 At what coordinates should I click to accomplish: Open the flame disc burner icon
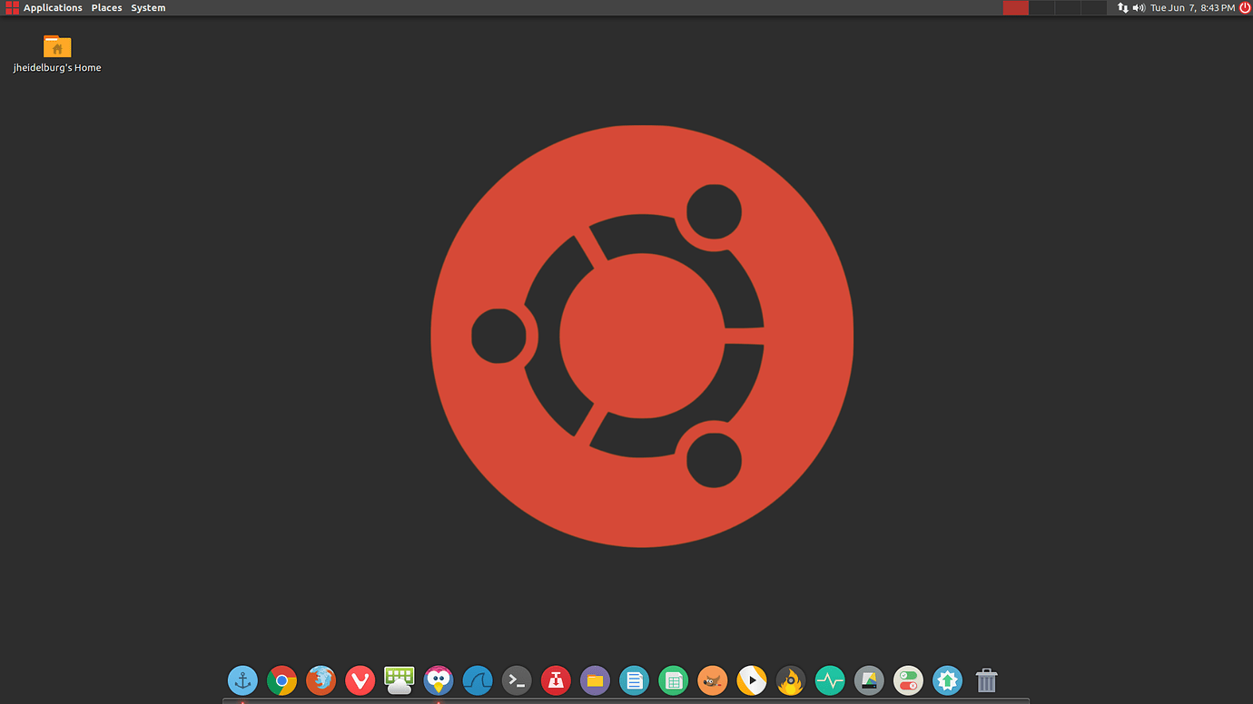(x=790, y=680)
